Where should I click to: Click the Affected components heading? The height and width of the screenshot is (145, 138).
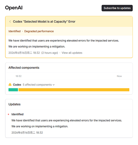[x=24, y=68]
